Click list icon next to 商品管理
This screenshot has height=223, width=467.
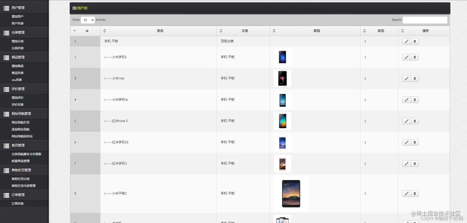[6, 57]
